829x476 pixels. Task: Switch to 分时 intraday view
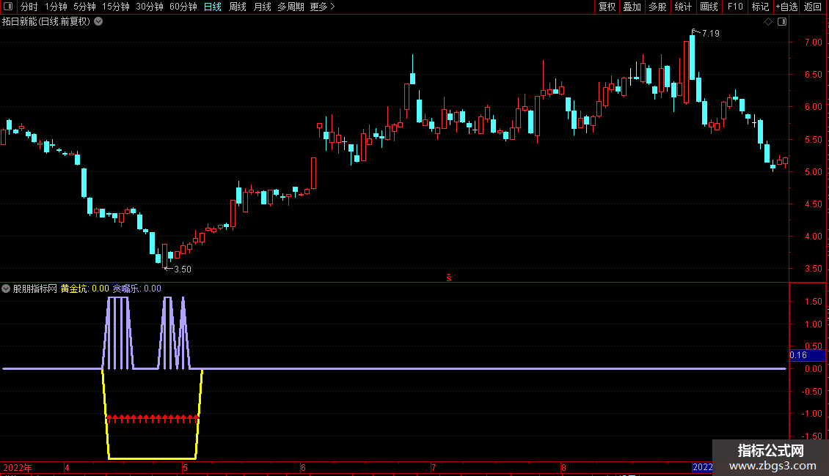coord(29,7)
